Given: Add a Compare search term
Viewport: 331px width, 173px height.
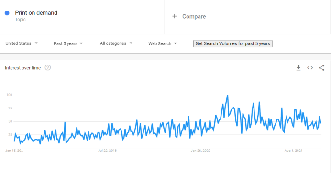Looking at the screenshot, I should pyautogui.click(x=194, y=16).
